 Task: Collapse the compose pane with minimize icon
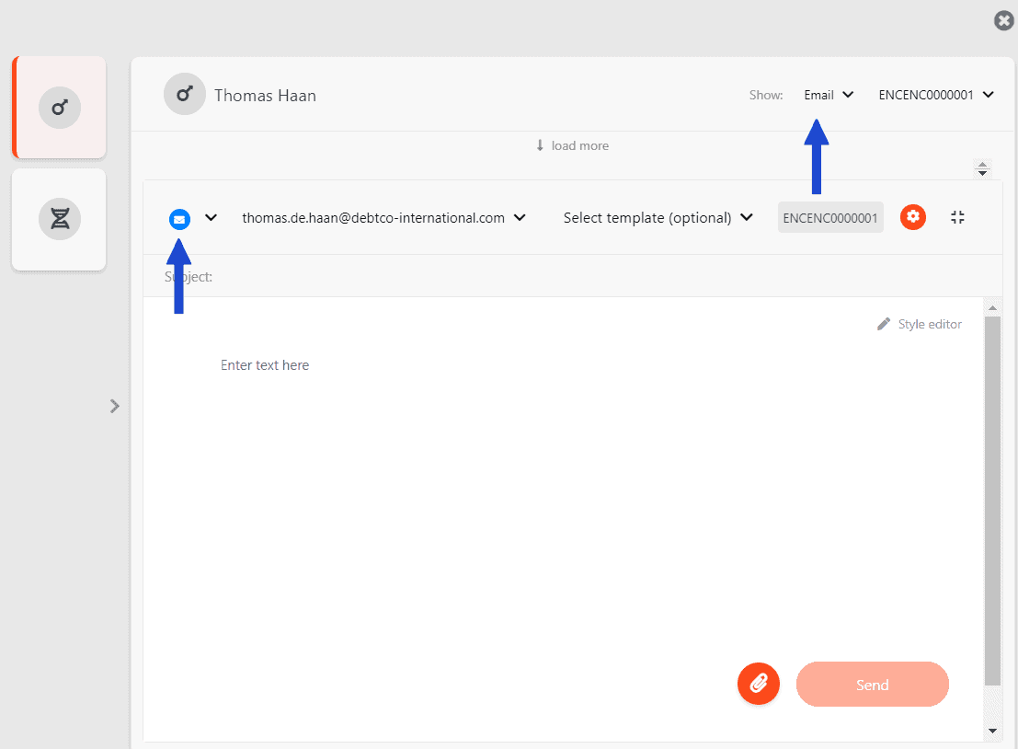(x=957, y=217)
